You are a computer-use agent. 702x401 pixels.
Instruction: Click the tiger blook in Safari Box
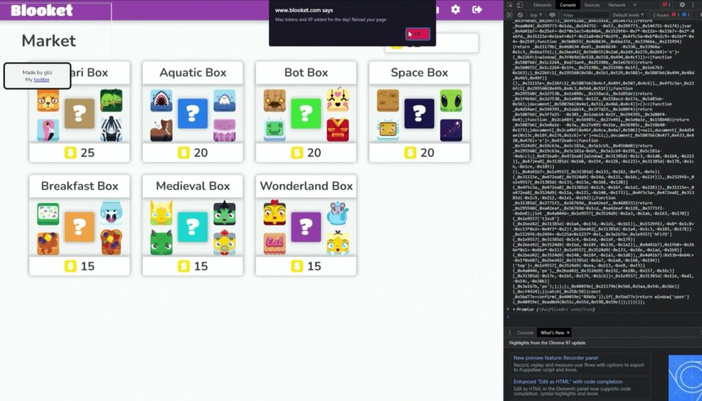click(48, 100)
